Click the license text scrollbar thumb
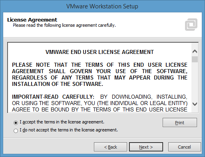 [195, 59]
